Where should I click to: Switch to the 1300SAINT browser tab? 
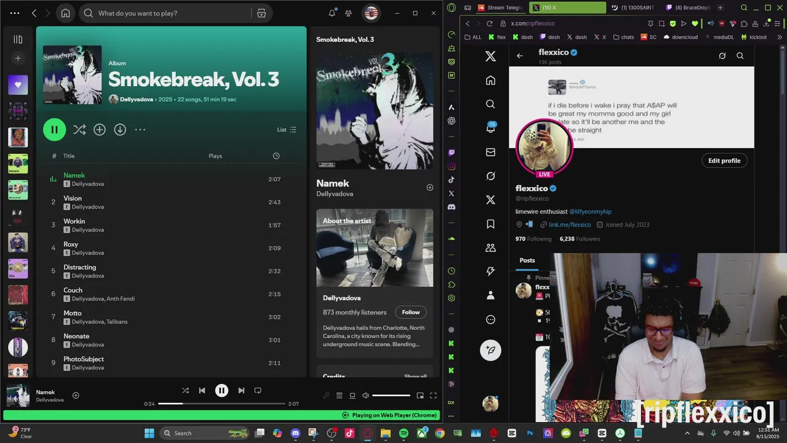click(633, 7)
